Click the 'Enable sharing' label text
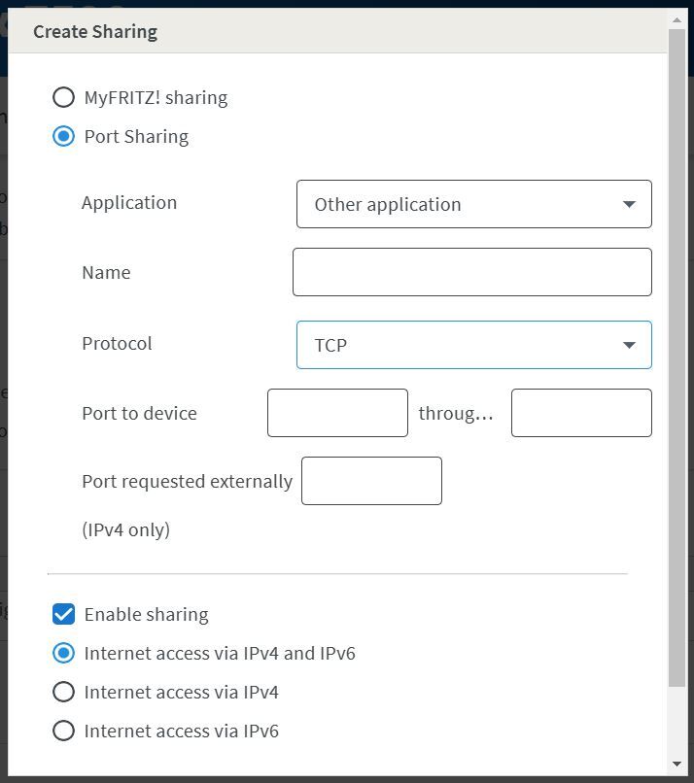 [147, 614]
